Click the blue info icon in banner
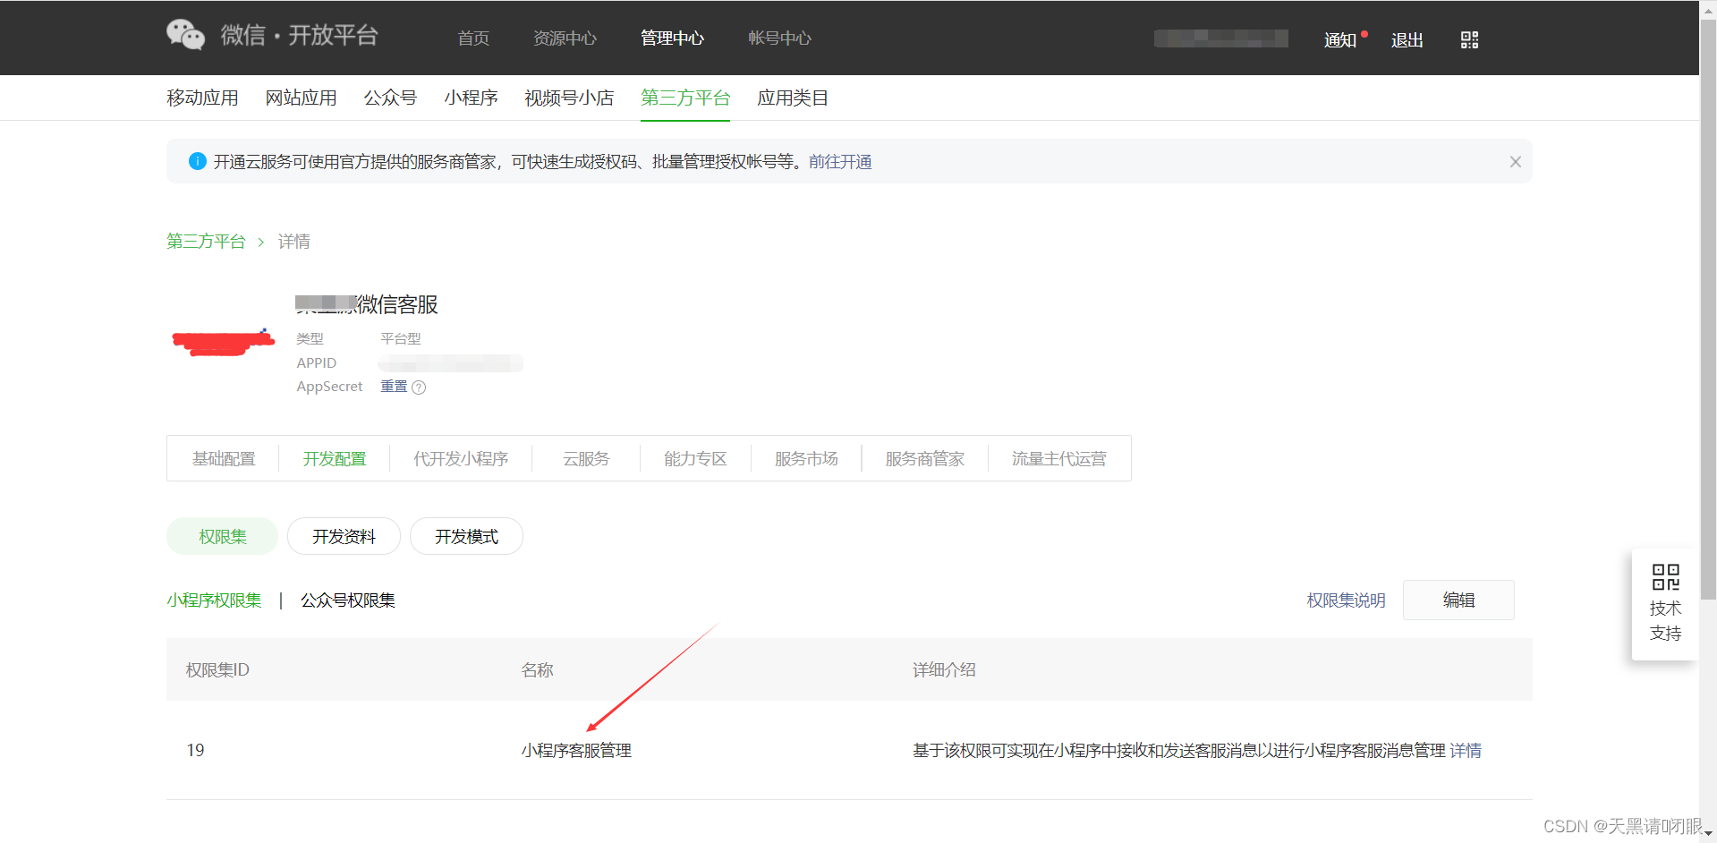 [198, 161]
